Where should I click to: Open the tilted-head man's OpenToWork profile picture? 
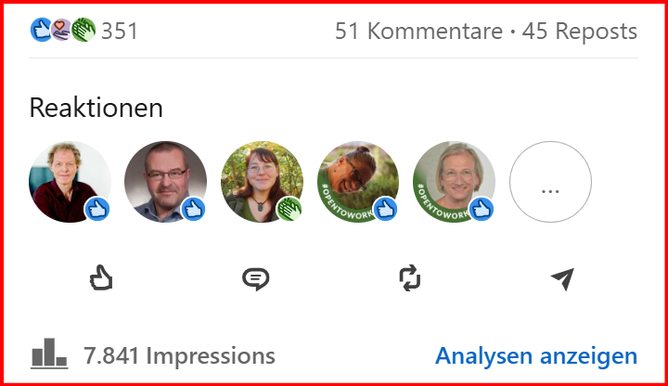[358, 182]
